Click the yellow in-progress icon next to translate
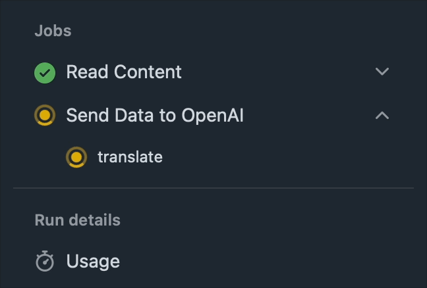Screen dimensions: 427x288 pyautogui.click(x=76, y=157)
